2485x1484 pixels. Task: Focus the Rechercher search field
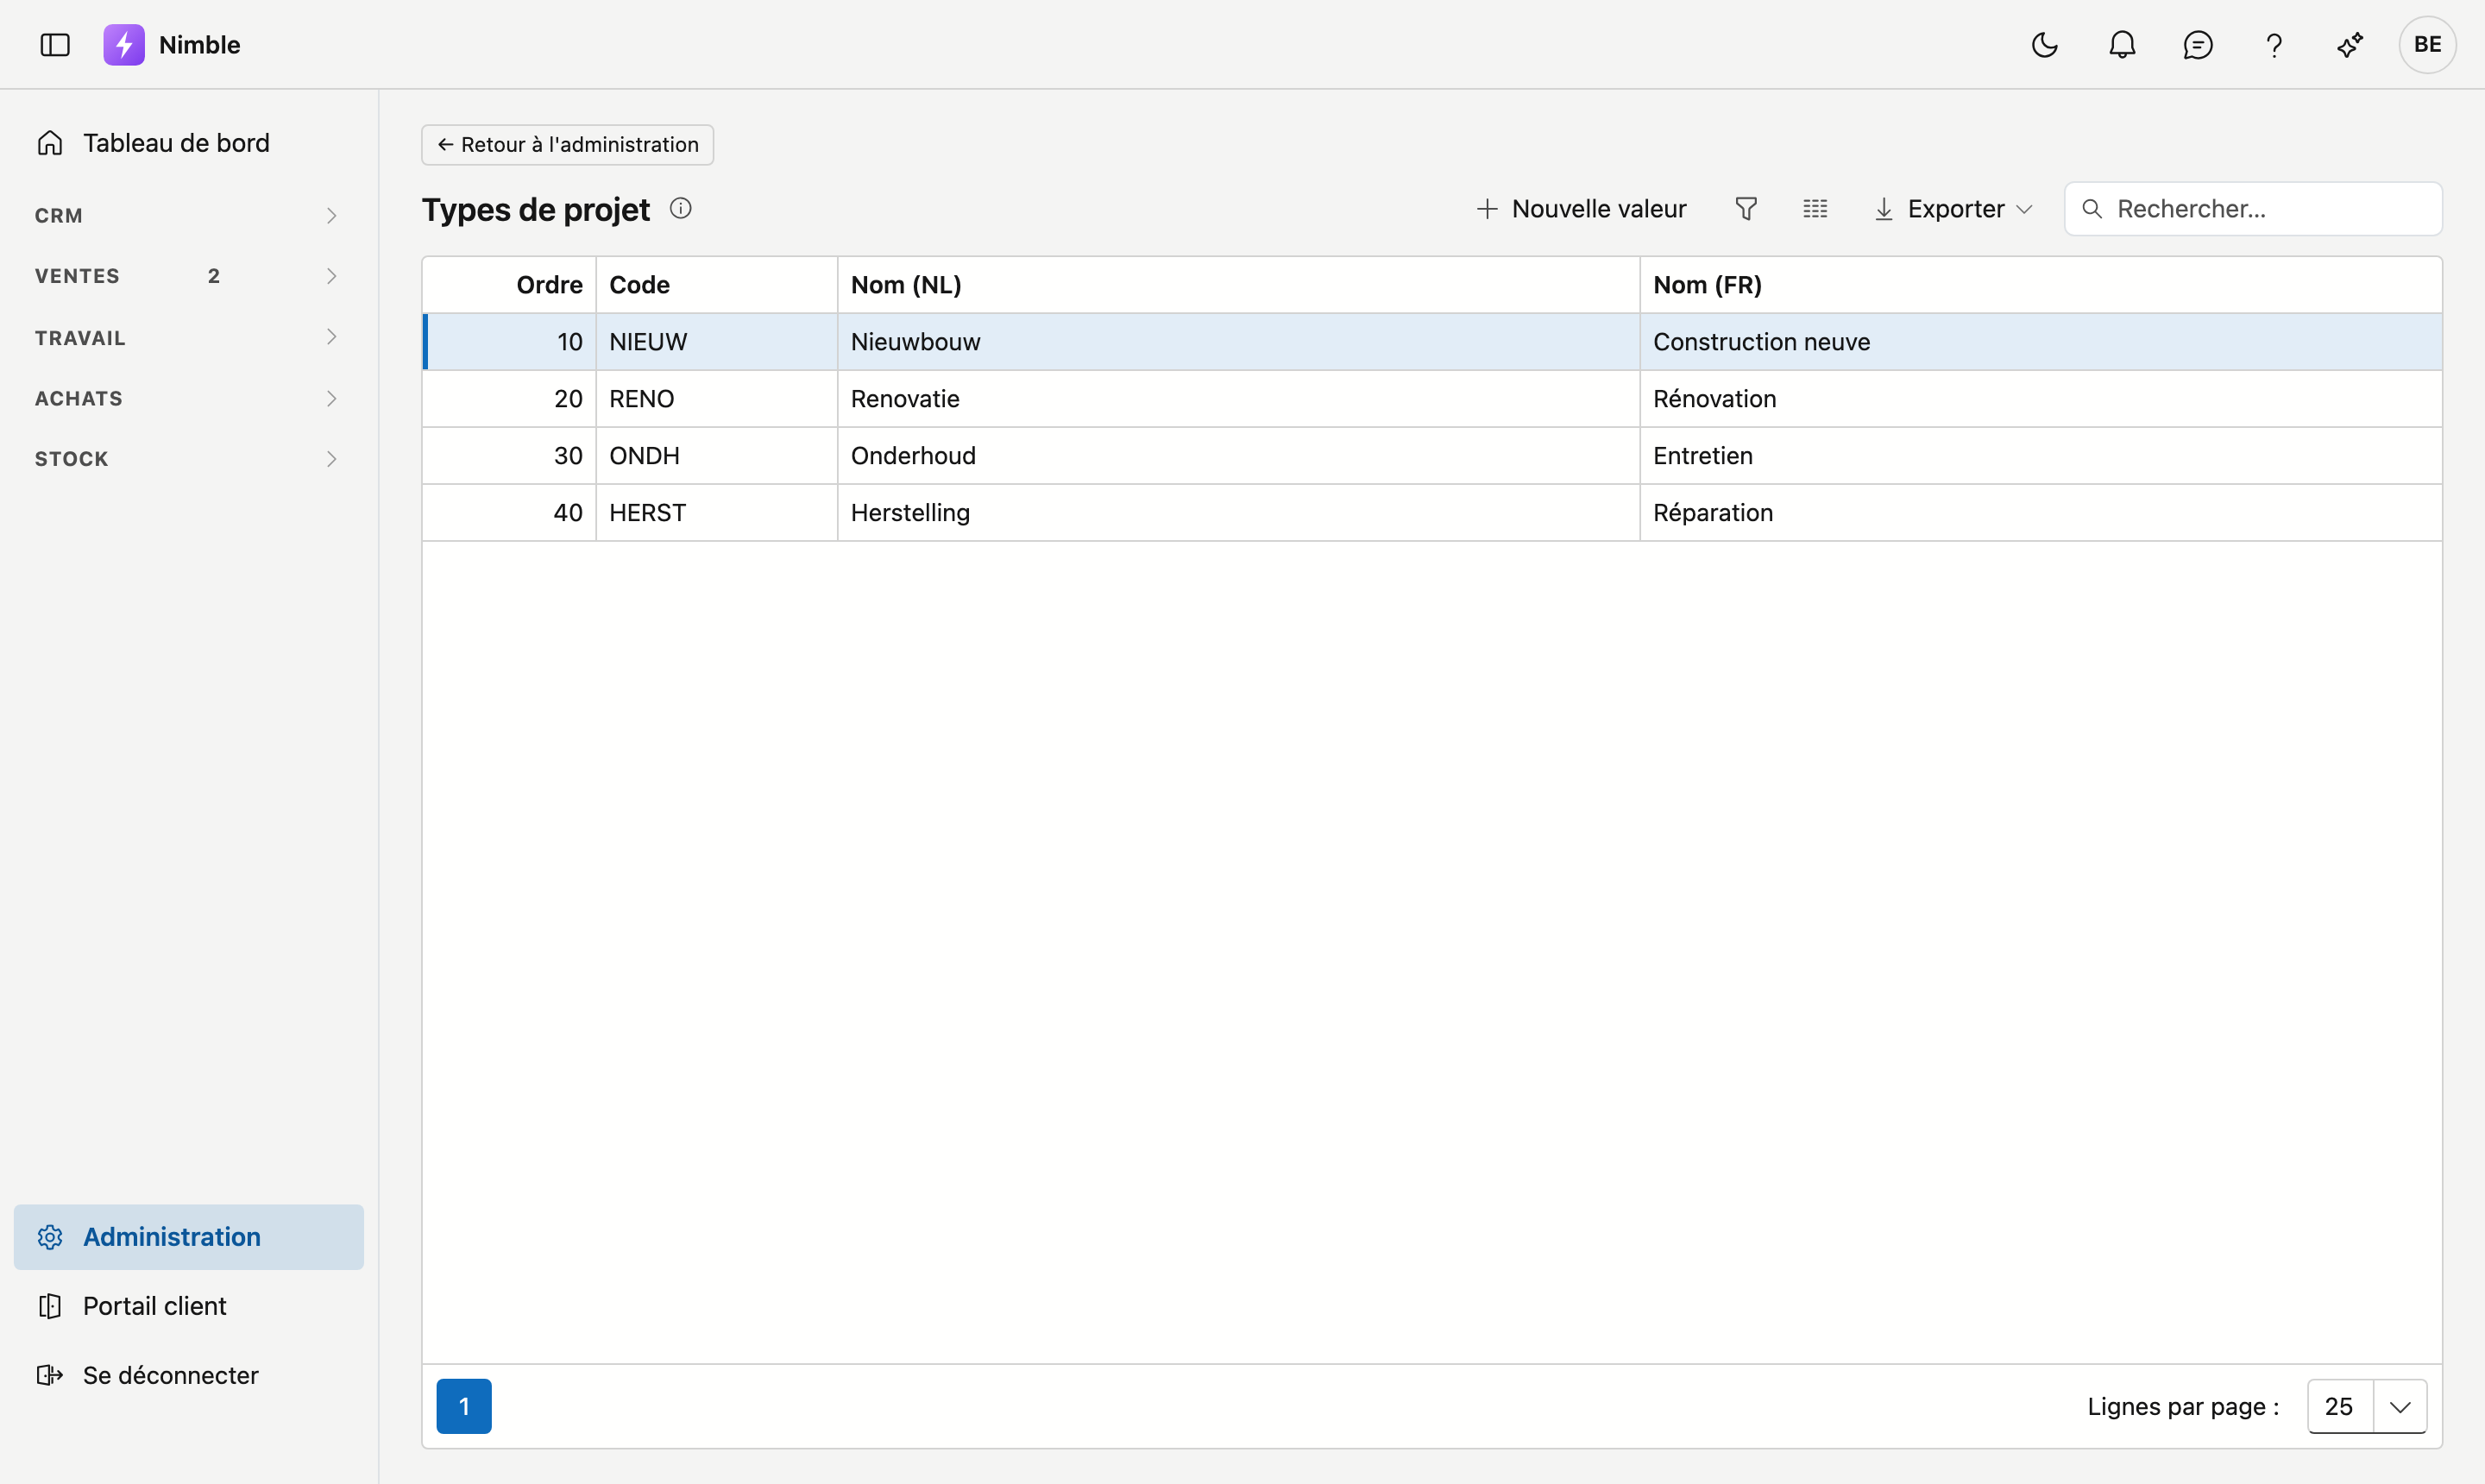click(2253, 209)
